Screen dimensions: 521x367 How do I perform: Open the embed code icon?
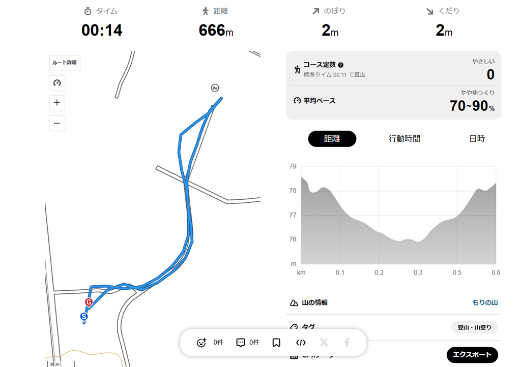(x=301, y=343)
